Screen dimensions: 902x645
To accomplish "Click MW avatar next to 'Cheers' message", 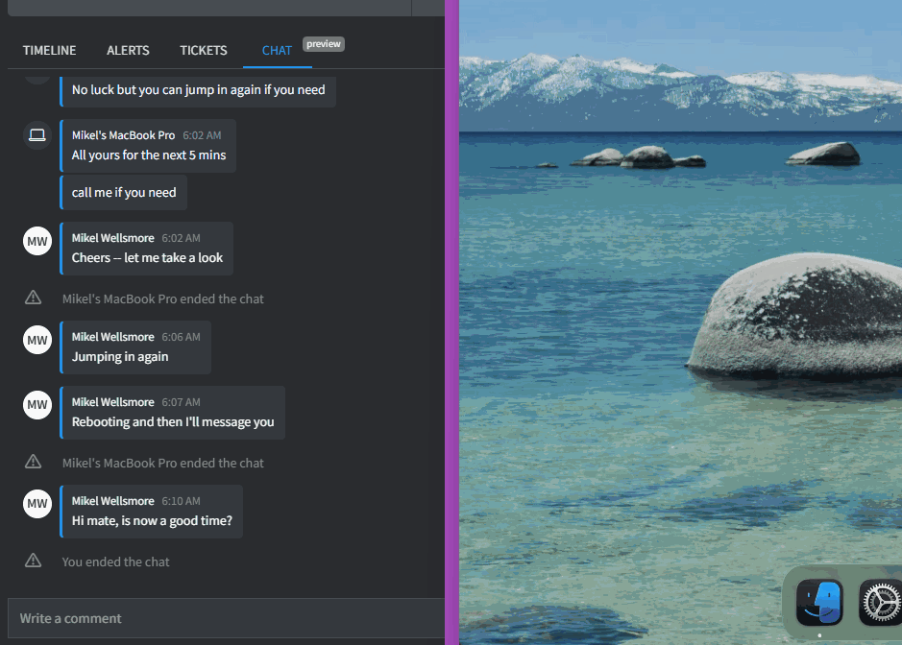I will pyautogui.click(x=37, y=241).
